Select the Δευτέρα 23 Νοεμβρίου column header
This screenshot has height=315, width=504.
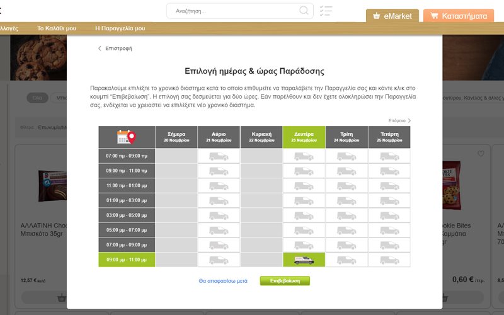click(x=304, y=137)
